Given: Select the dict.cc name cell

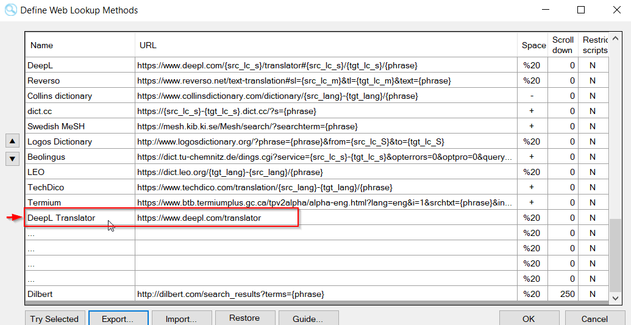Looking at the screenshot, I should (x=80, y=111).
